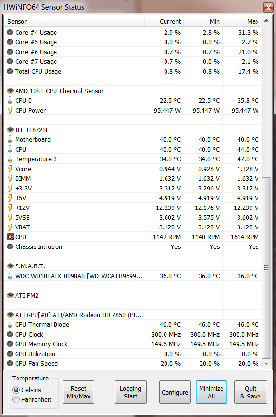
Task: Click the gauge icon for Total CPU Usage
Action: pyautogui.click(x=10, y=71)
